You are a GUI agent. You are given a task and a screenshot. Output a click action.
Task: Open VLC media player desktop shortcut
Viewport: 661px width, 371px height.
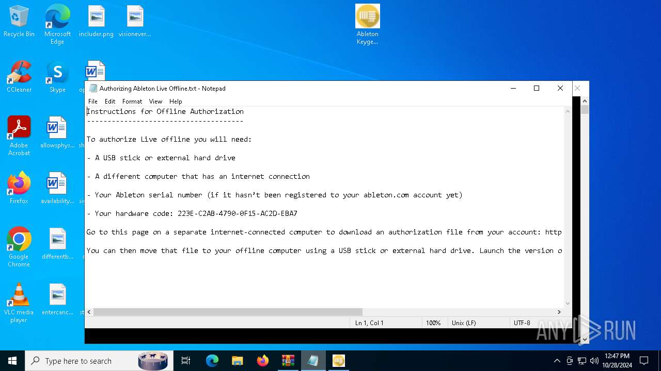pyautogui.click(x=19, y=303)
